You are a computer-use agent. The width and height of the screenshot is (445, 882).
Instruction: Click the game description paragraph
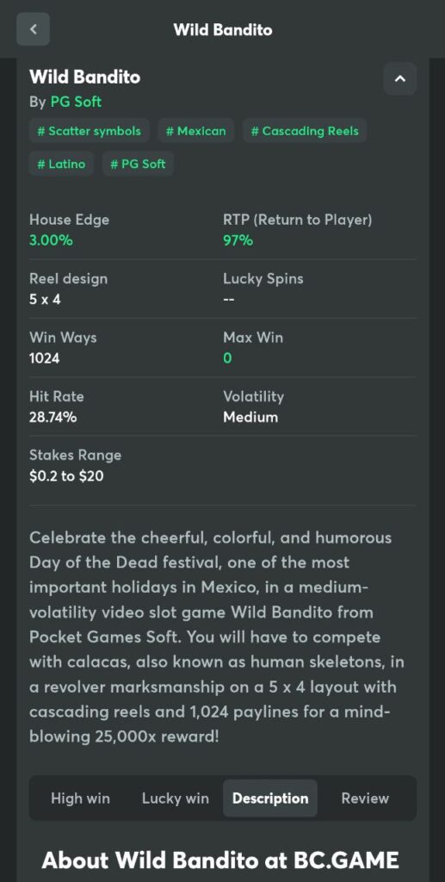click(x=216, y=637)
